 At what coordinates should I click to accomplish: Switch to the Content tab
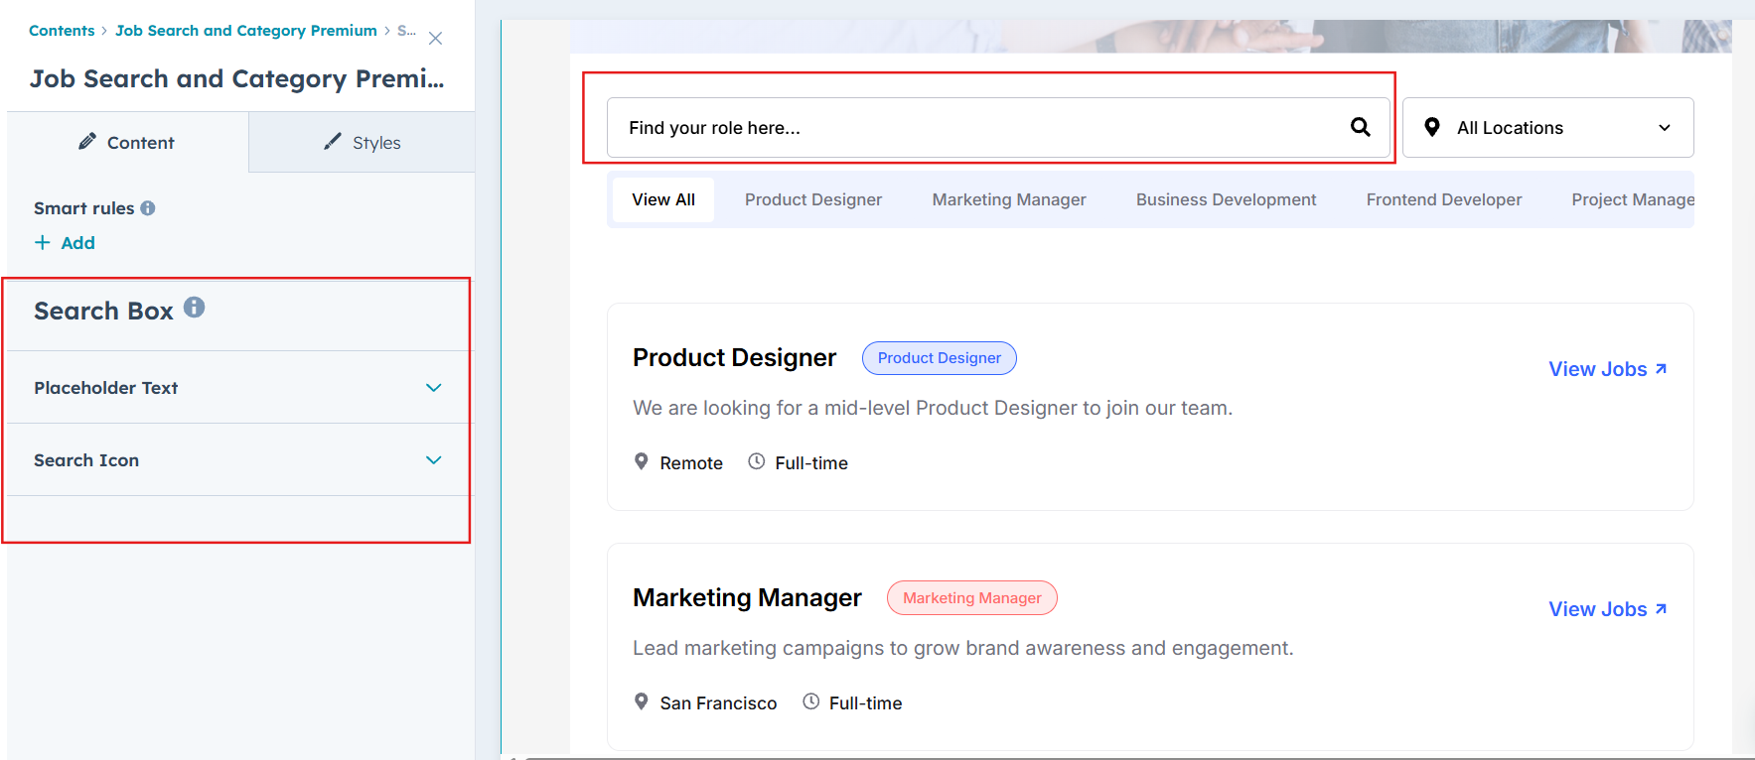127,143
